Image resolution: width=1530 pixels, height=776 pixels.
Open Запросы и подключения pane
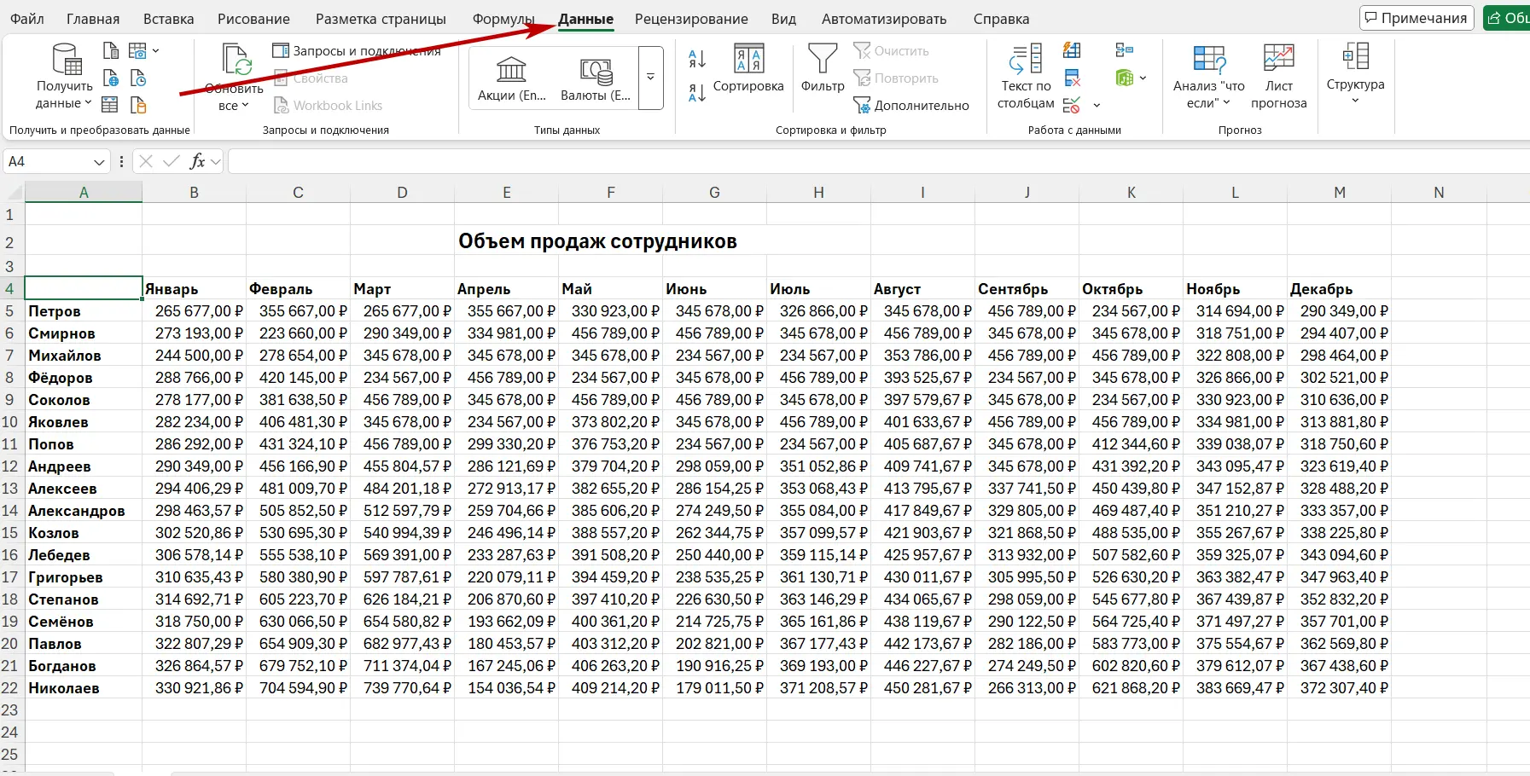pyautogui.click(x=357, y=51)
